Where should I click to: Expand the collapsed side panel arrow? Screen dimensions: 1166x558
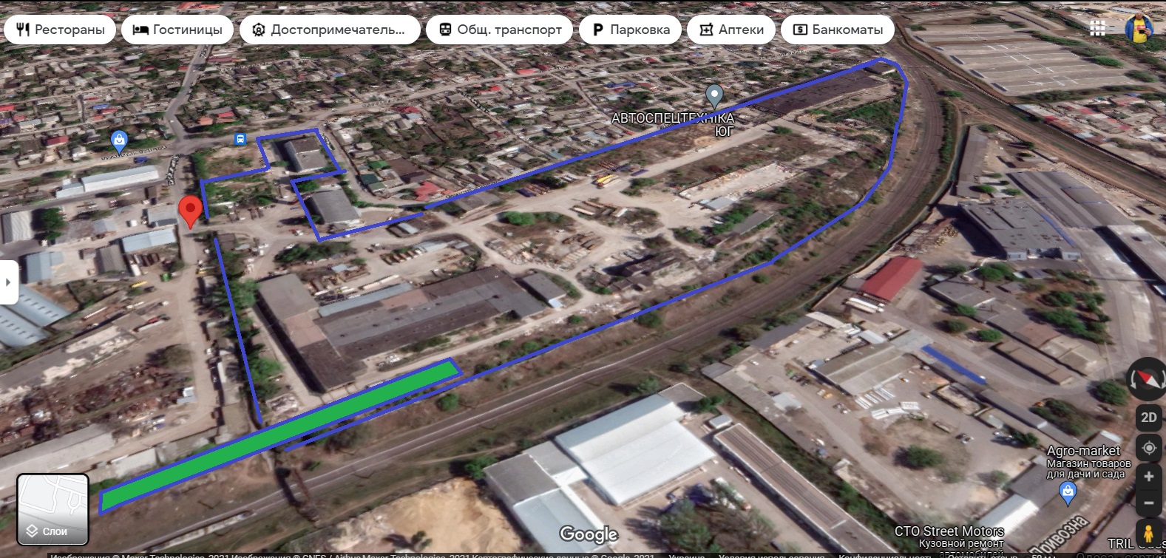[x=8, y=282]
